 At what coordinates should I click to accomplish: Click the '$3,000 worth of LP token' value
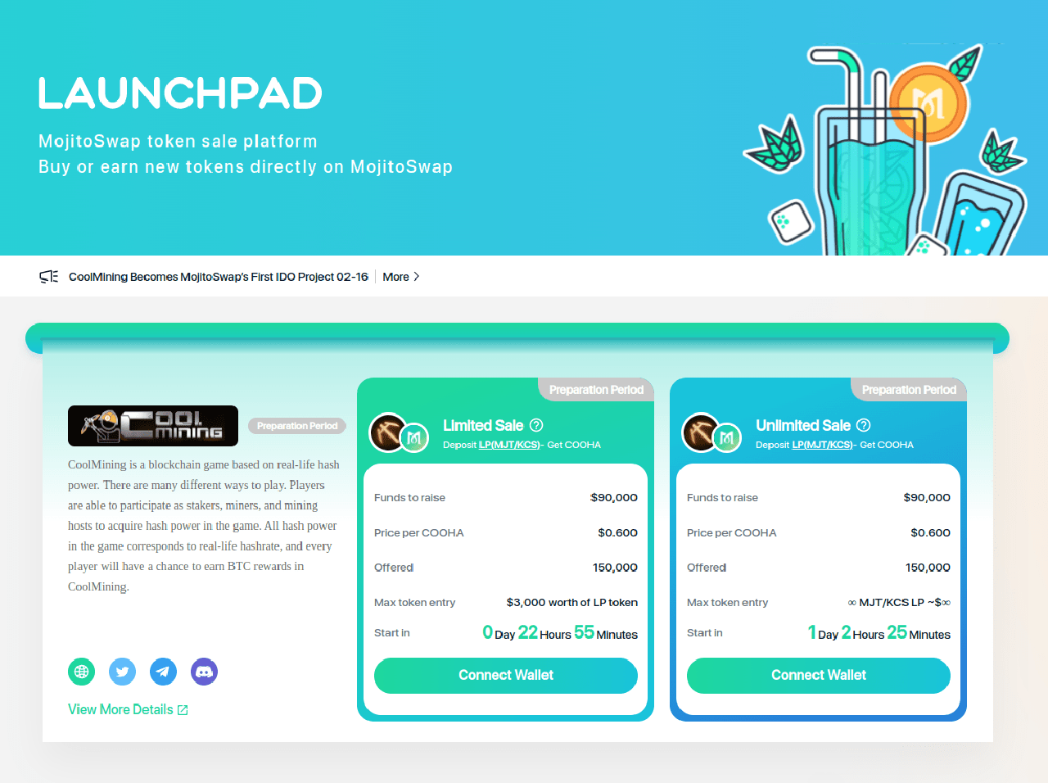(572, 602)
